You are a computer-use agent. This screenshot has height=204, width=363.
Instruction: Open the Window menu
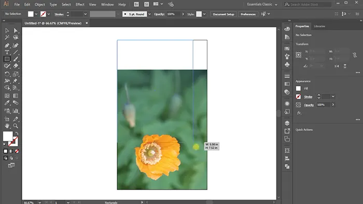coord(107,4)
